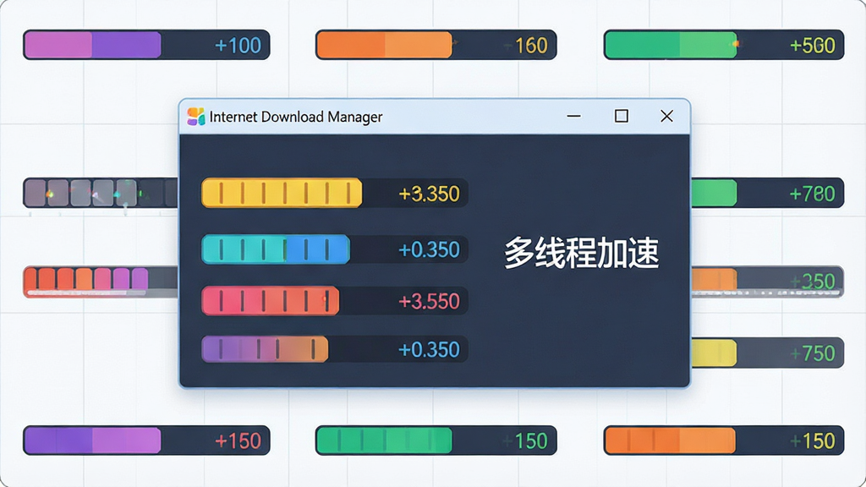Click the +3.550 value

429,302
